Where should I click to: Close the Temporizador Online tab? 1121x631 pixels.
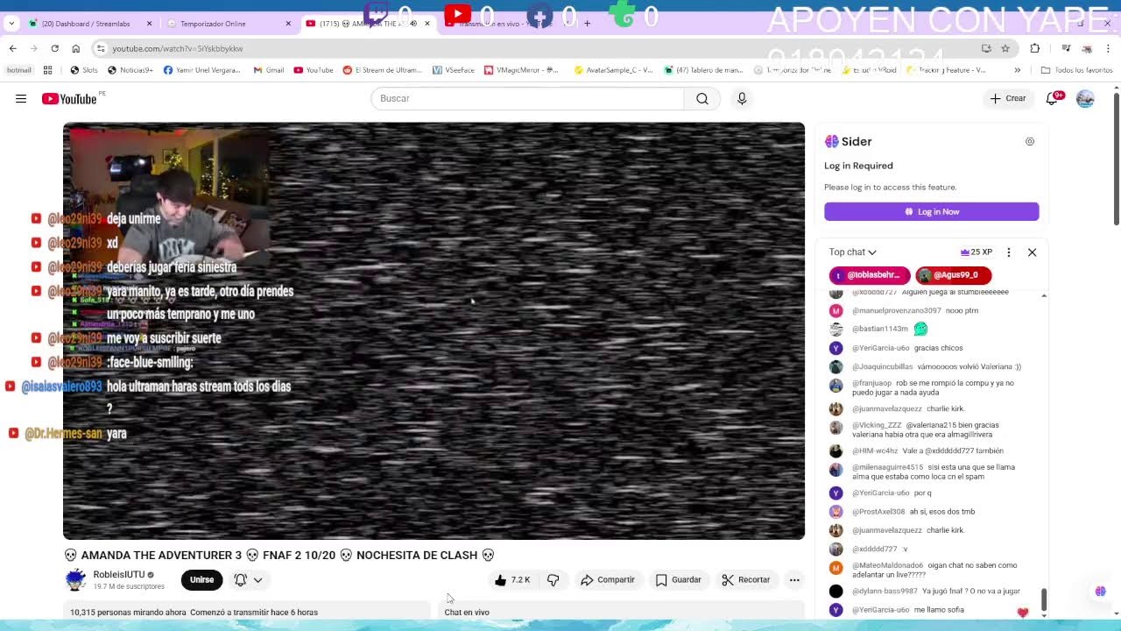click(x=288, y=24)
